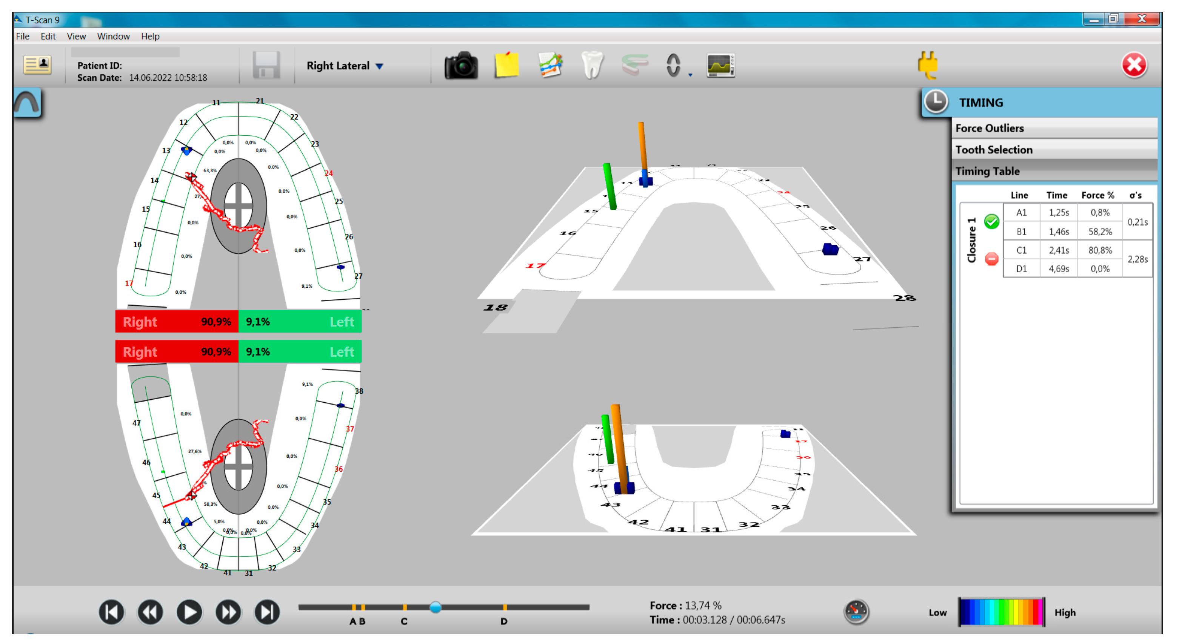This screenshot has width=1179, height=644.
Task: Open the View menu
Action: pos(76,36)
